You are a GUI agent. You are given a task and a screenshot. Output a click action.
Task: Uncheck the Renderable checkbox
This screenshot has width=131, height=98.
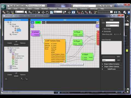point(102,31)
